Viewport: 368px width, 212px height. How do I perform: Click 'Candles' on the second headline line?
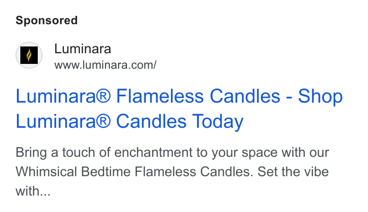pos(152,121)
